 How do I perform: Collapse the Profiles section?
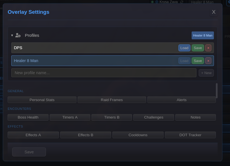pos(12,35)
